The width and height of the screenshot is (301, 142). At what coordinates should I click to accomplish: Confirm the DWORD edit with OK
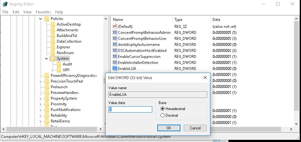(169, 128)
